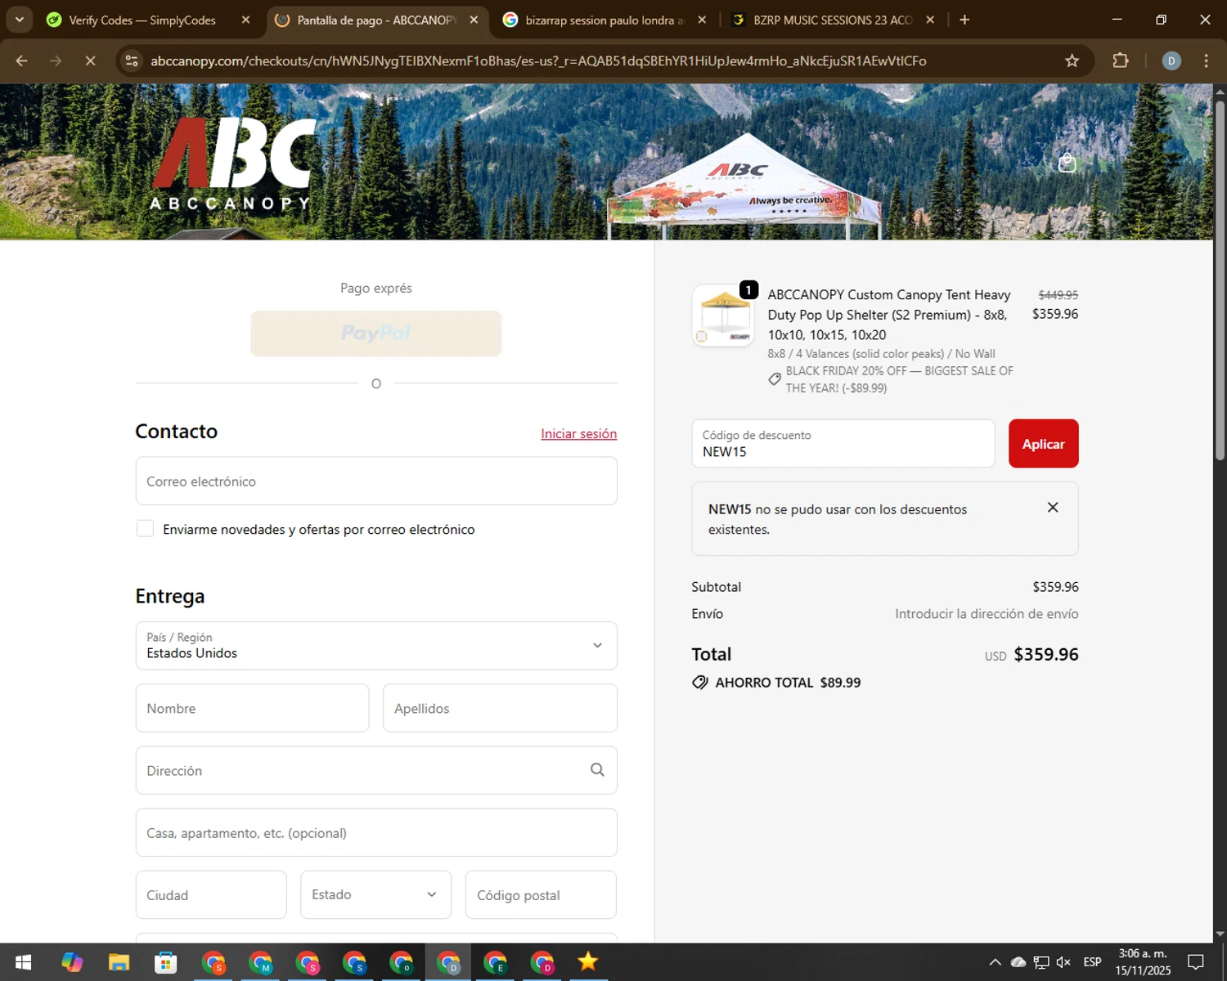Image resolution: width=1227 pixels, height=981 pixels.
Task: Switch to BZRP MUSIC SESSIONS 23 tab
Action: 832,20
